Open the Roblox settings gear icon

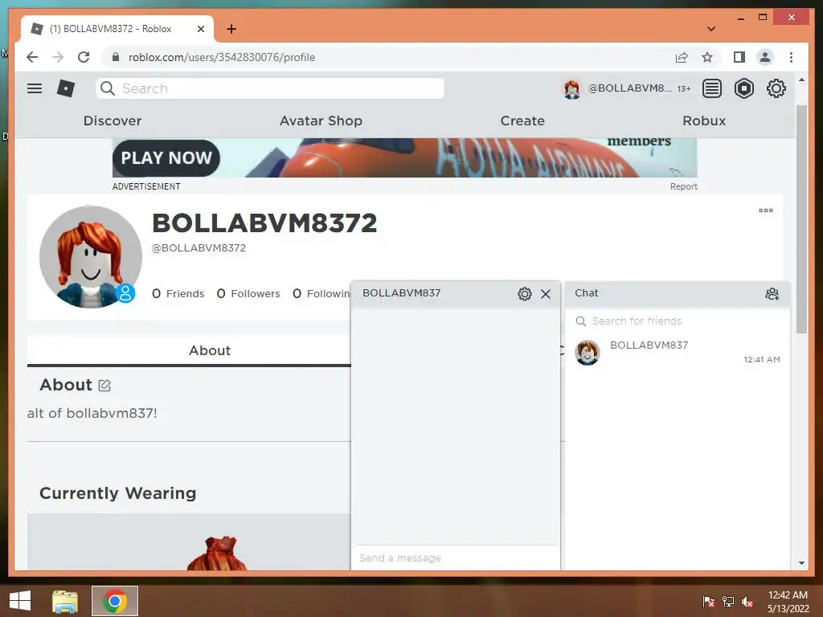(x=776, y=88)
